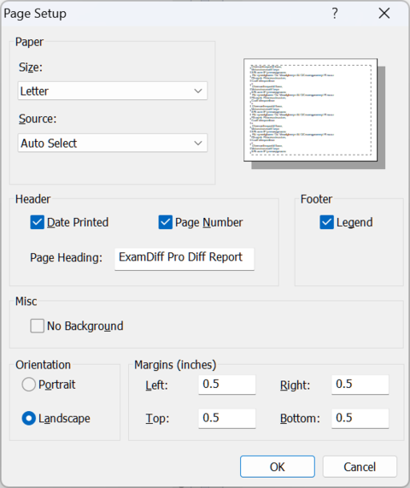Click the help question mark icon
This screenshot has width=410, height=488.
[x=335, y=14]
